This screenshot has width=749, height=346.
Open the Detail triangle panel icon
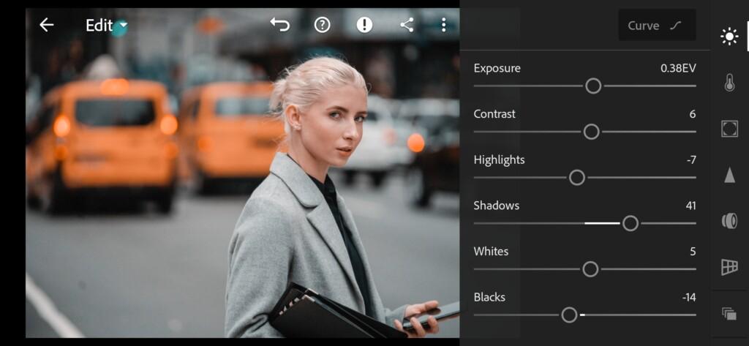(729, 175)
